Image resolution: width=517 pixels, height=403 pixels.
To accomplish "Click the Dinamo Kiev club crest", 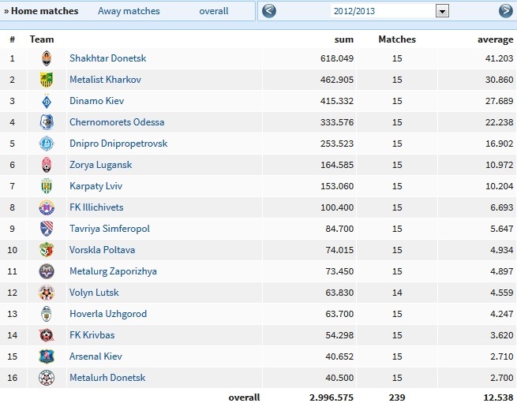I will [47, 101].
